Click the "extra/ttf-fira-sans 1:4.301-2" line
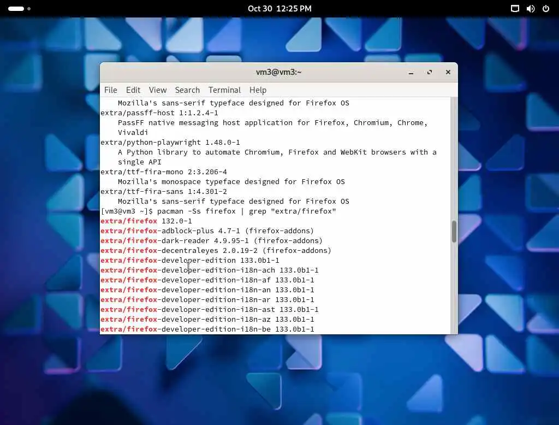This screenshot has height=425, width=559. tap(164, 191)
